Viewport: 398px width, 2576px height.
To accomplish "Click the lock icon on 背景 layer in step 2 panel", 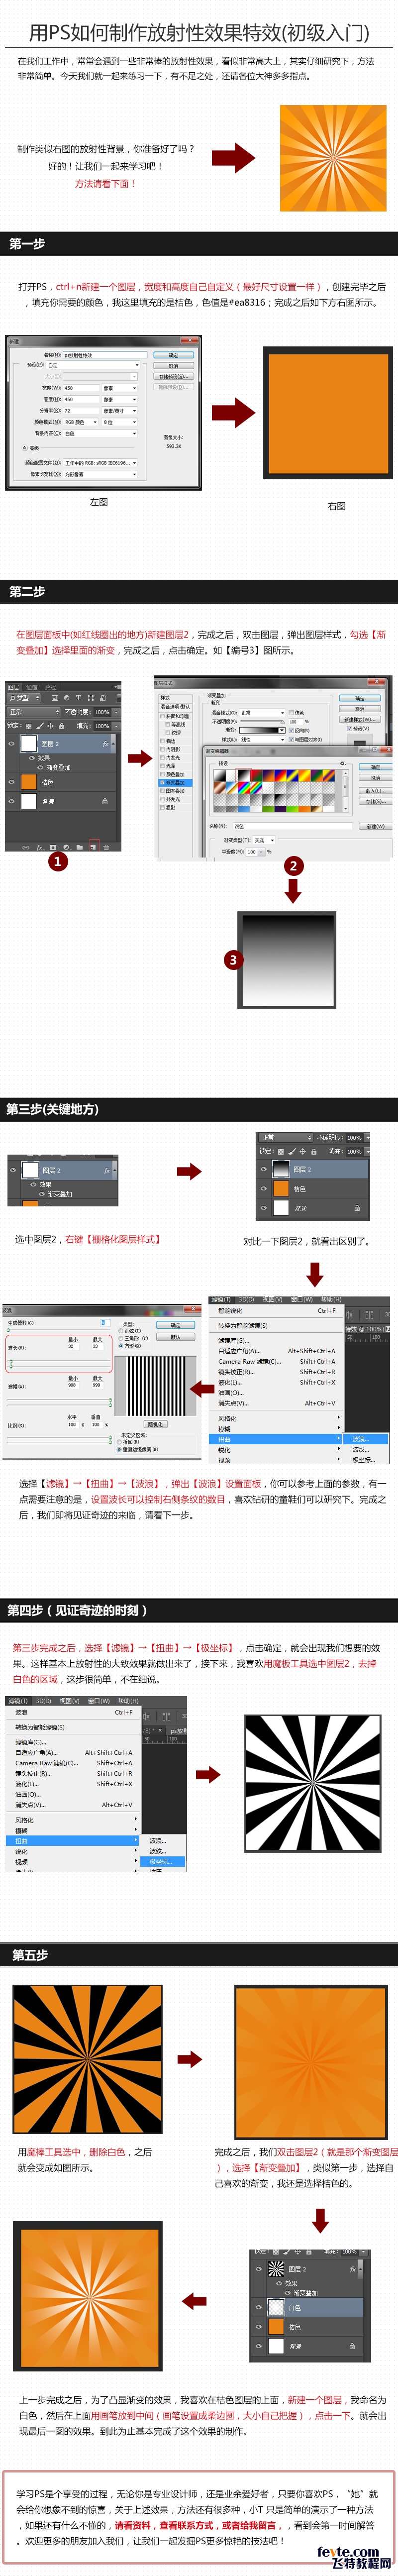I will (x=104, y=801).
